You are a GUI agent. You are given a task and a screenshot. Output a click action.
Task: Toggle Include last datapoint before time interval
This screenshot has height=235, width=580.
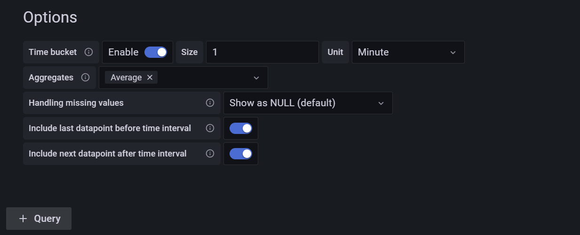241,128
